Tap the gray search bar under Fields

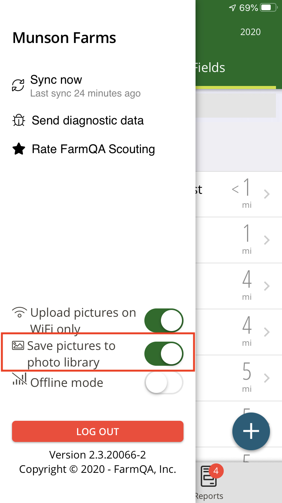(236, 105)
